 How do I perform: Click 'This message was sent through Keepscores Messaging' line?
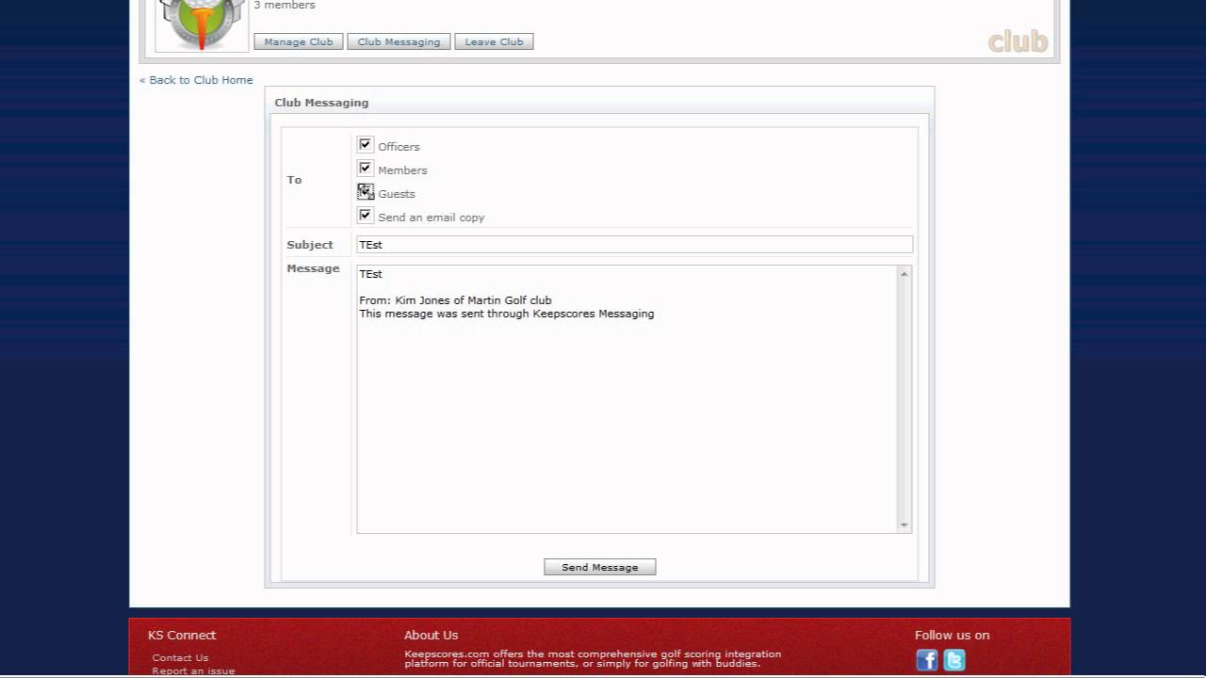coord(506,314)
